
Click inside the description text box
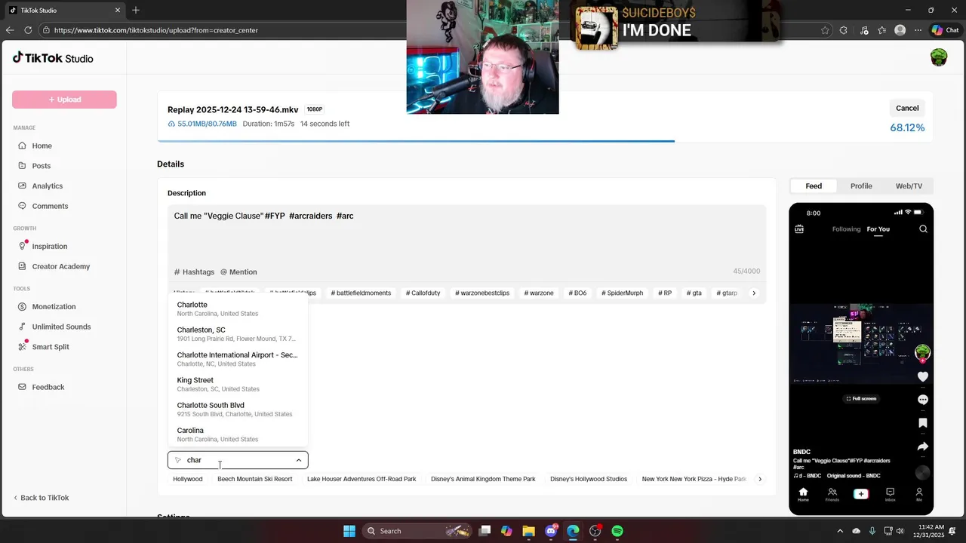coord(467,234)
